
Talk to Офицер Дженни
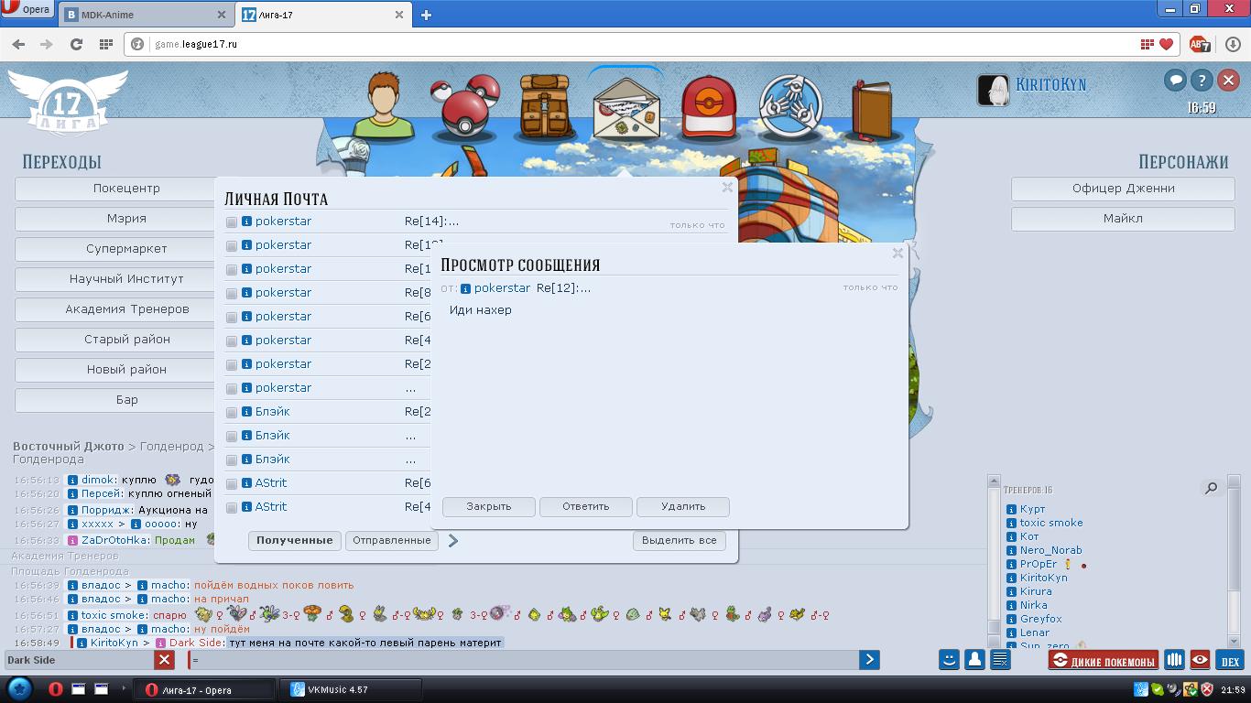click(1124, 189)
